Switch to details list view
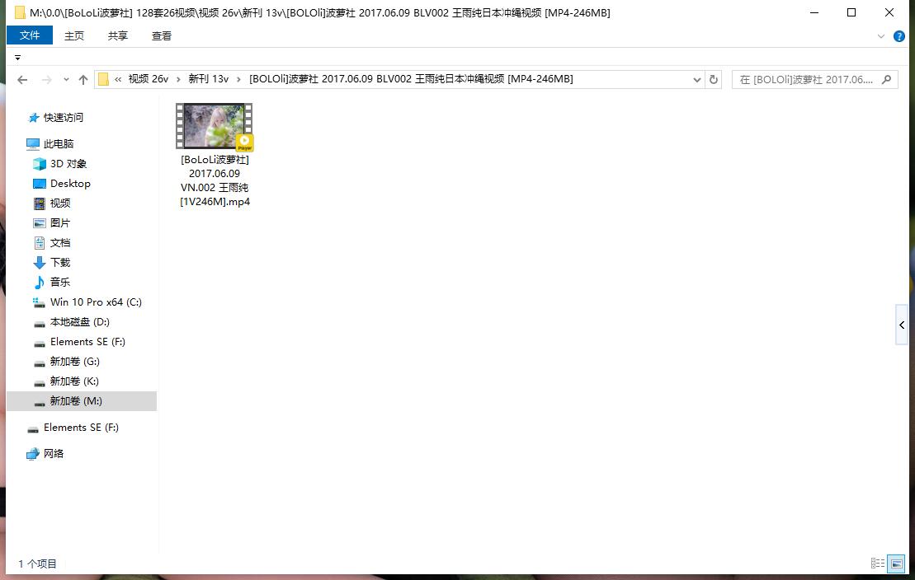 (878, 564)
